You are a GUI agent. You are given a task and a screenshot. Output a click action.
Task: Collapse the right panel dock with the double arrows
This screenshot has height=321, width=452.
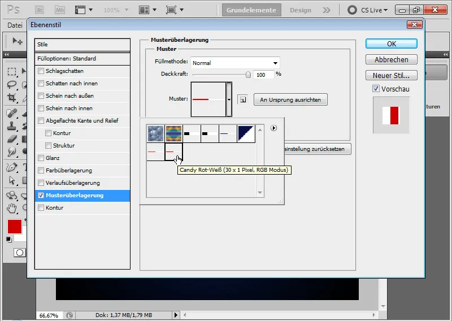tap(446, 54)
